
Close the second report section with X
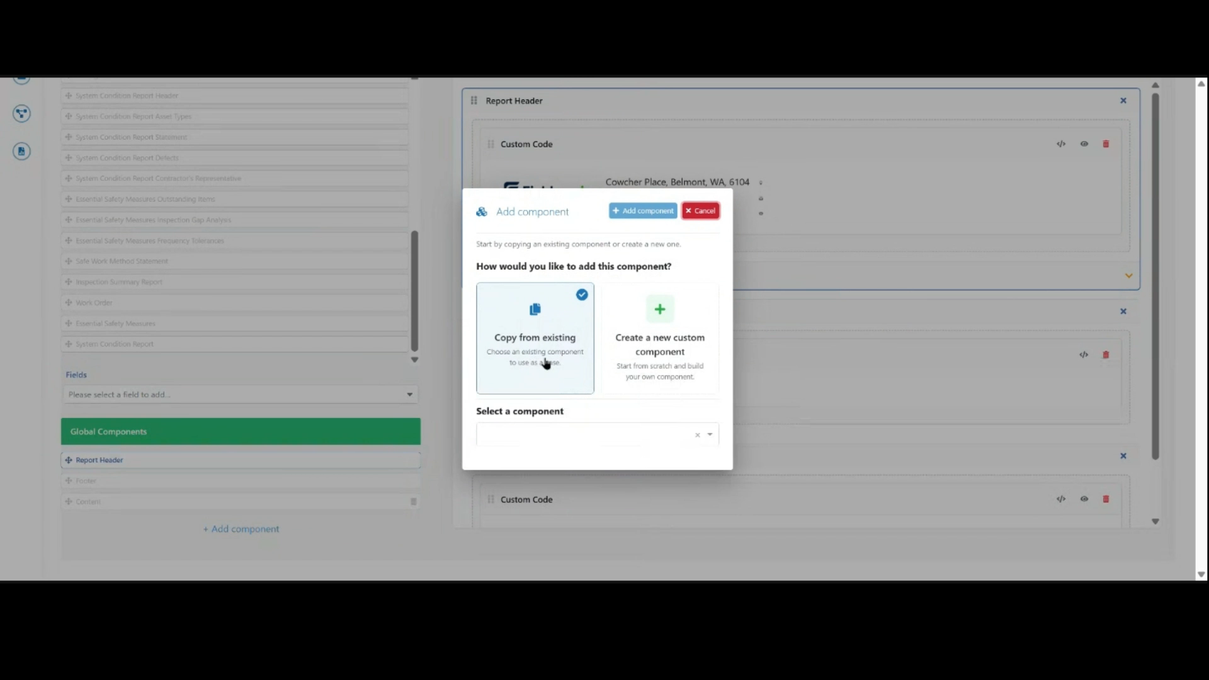(1123, 311)
